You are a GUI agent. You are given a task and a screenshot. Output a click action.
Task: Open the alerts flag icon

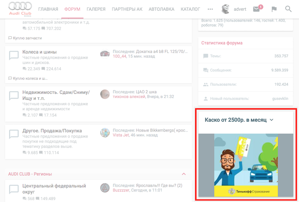click(274, 9)
